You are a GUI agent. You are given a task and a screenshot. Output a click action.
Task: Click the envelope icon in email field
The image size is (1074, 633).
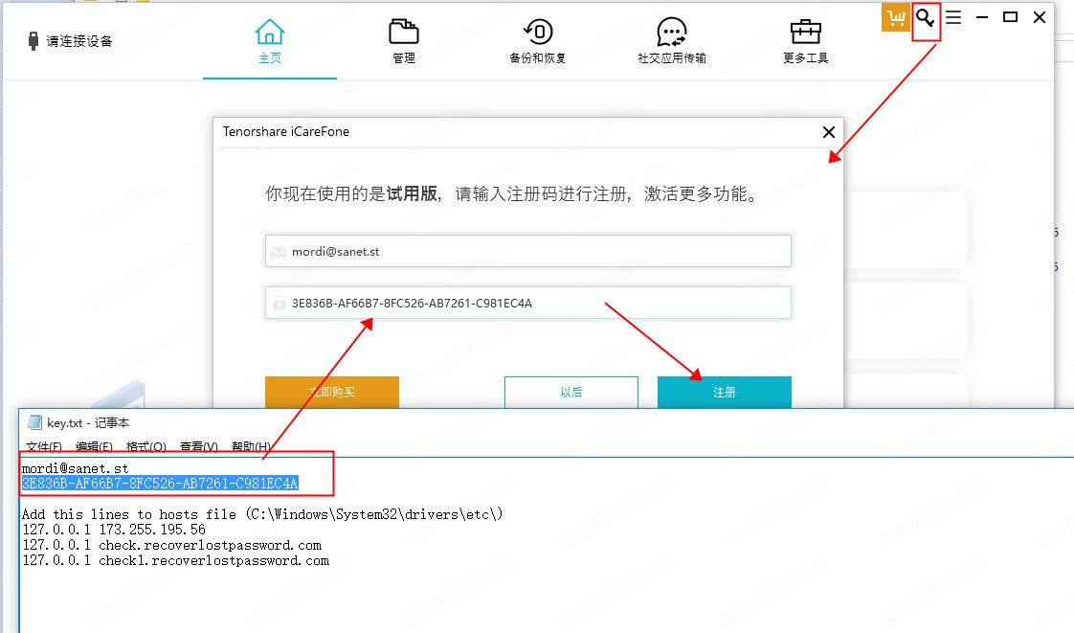click(x=279, y=252)
